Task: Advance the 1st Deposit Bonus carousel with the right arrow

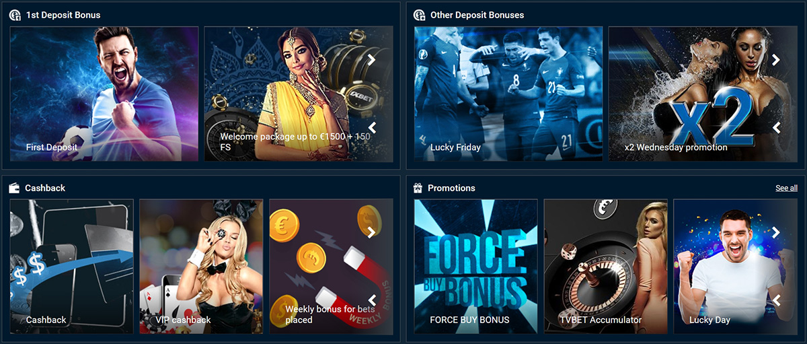Action: click(371, 59)
